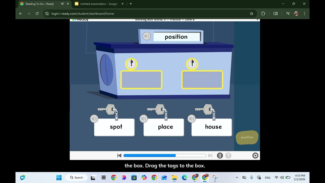
Task: Click the left empty answer box
Action: [x=141, y=80]
